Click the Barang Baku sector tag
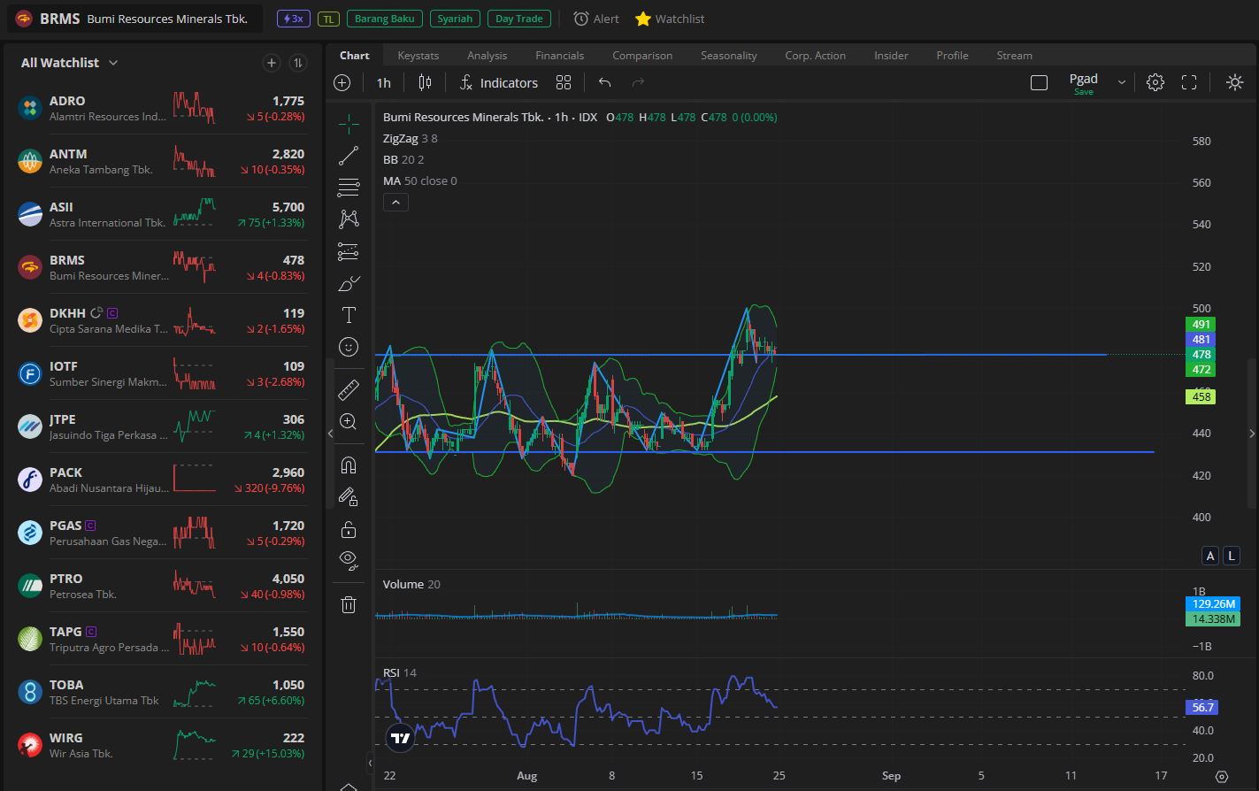1259x791 pixels. [384, 19]
